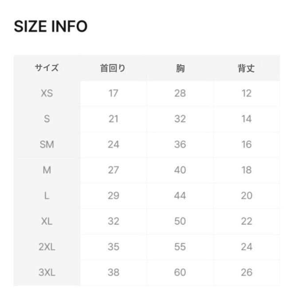Select the S size row label
The height and width of the screenshot is (289, 290).
point(47,119)
